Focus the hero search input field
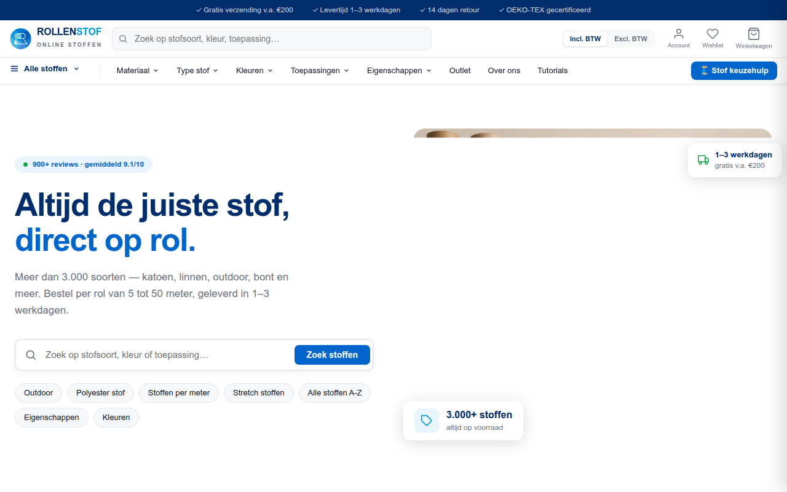The image size is (787, 492). click(x=166, y=355)
